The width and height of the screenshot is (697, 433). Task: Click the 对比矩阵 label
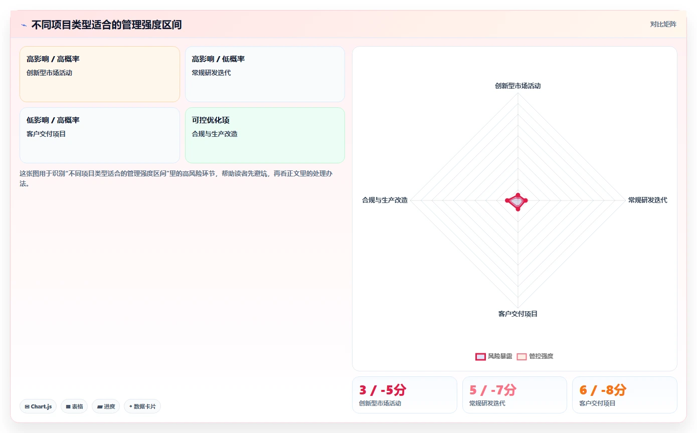(663, 24)
